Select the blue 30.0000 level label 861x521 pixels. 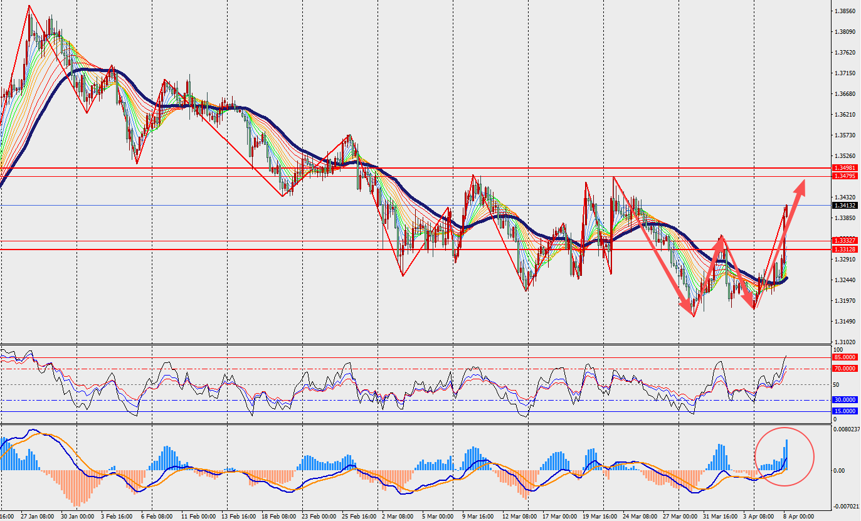click(845, 400)
